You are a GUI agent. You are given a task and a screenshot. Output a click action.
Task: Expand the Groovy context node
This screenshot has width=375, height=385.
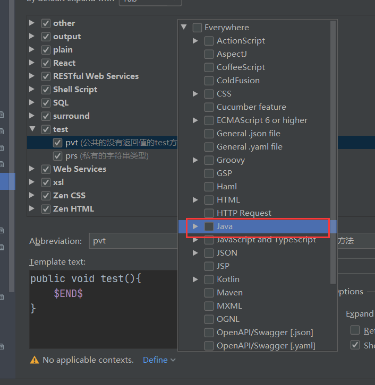[195, 160]
